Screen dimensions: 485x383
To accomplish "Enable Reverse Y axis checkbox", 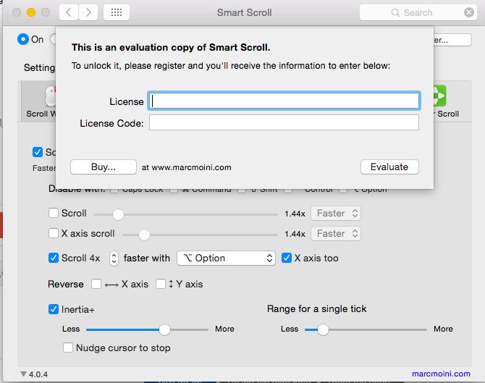I will pos(161,284).
